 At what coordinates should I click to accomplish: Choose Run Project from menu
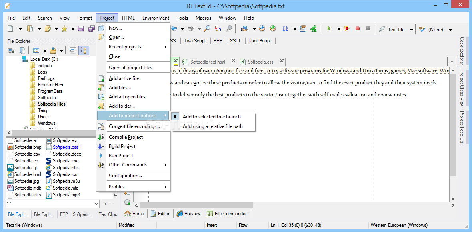(121, 155)
